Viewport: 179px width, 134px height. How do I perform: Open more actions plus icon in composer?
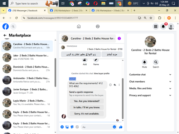click(62, 127)
